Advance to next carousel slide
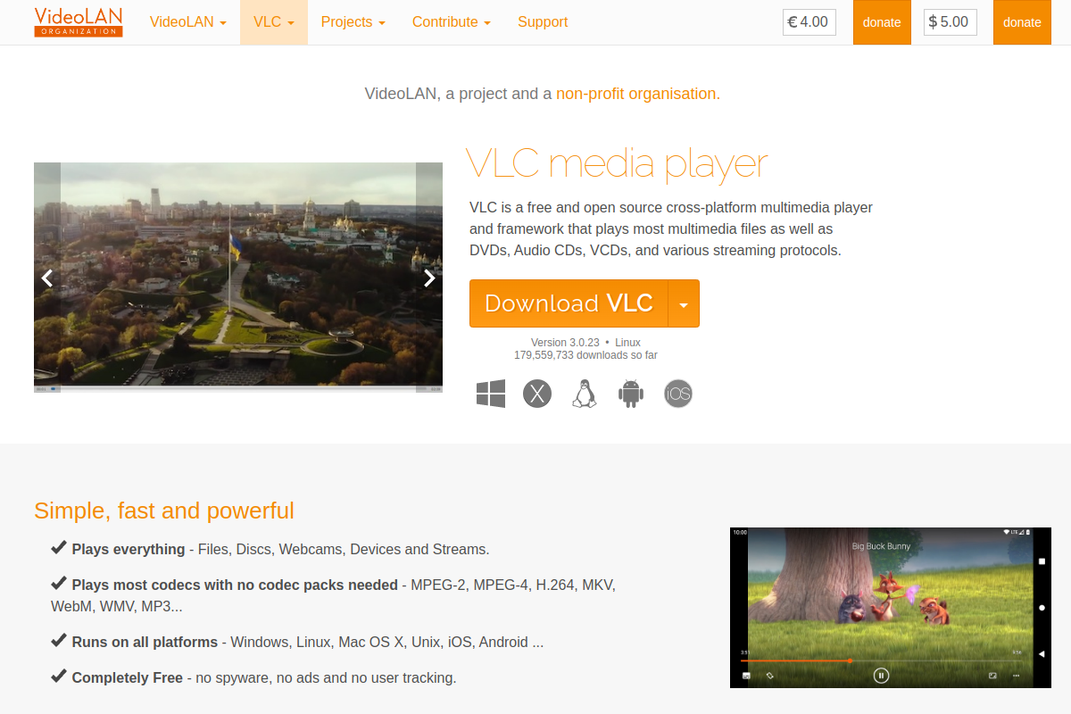 point(428,278)
